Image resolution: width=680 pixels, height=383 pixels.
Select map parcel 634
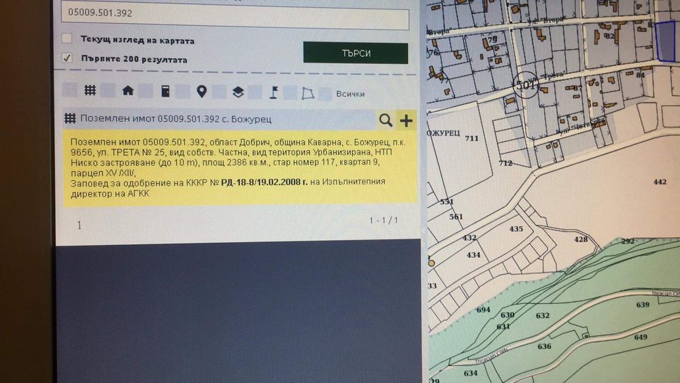tap(471, 373)
